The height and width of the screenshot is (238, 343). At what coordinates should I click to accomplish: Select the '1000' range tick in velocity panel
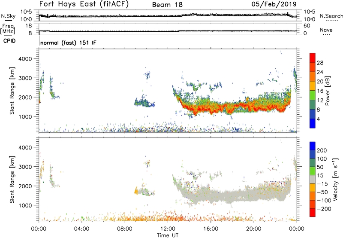tap(25, 205)
